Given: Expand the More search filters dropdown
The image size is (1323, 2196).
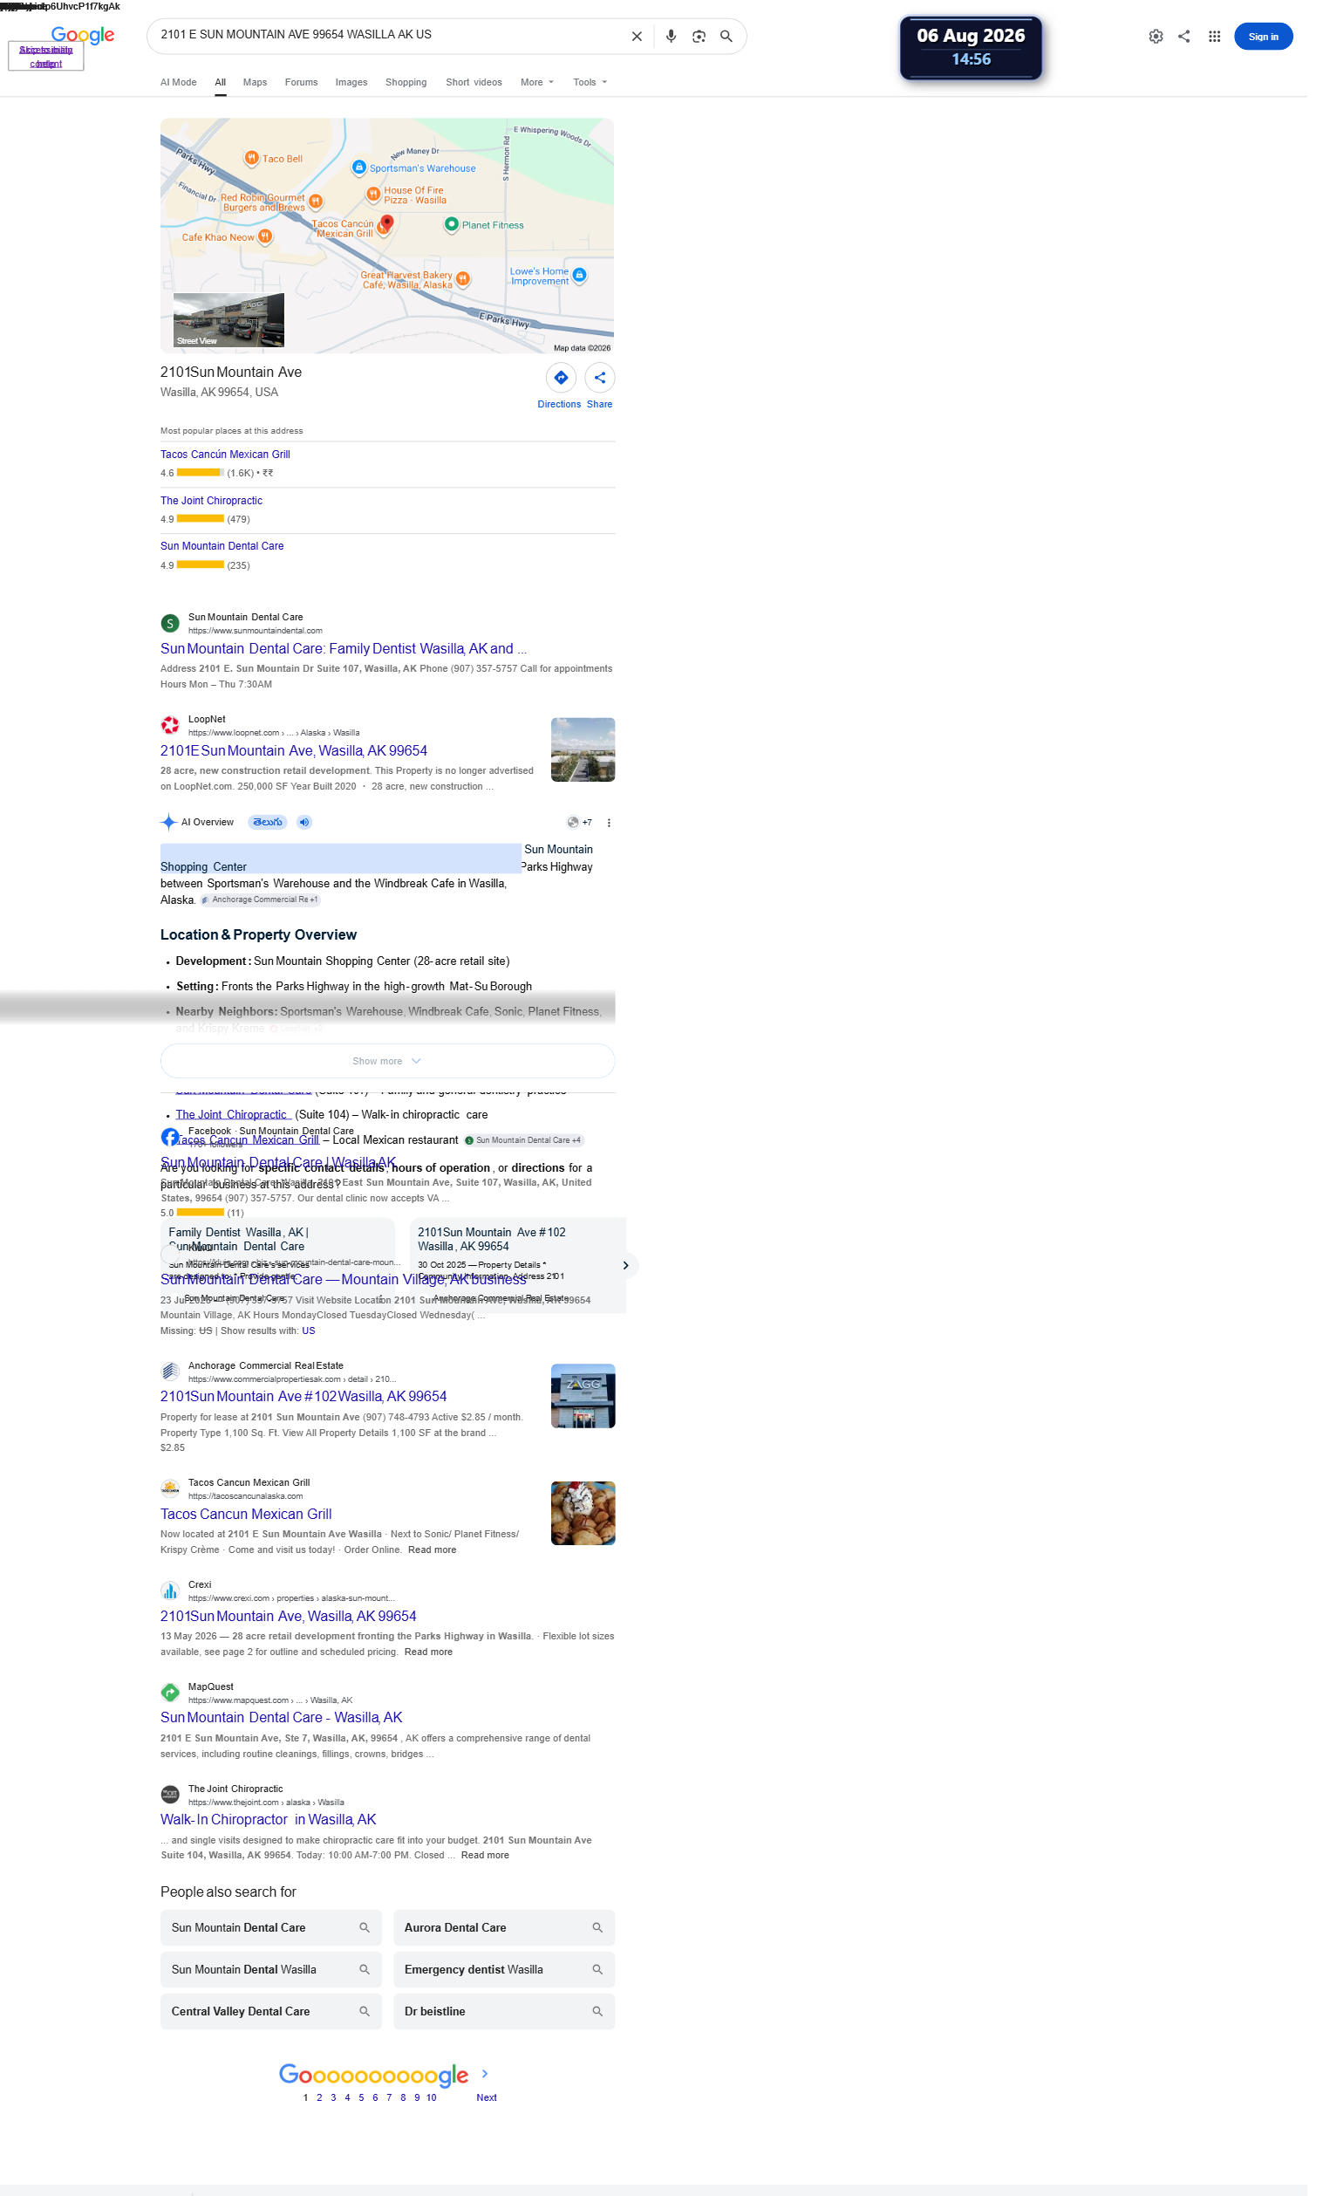Looking at the screenshot, I should pos(537,82).
